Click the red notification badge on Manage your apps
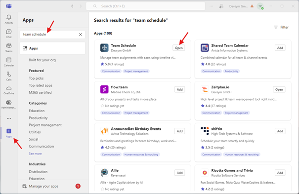This screenshot has height=194, width=299. [78, 186]
